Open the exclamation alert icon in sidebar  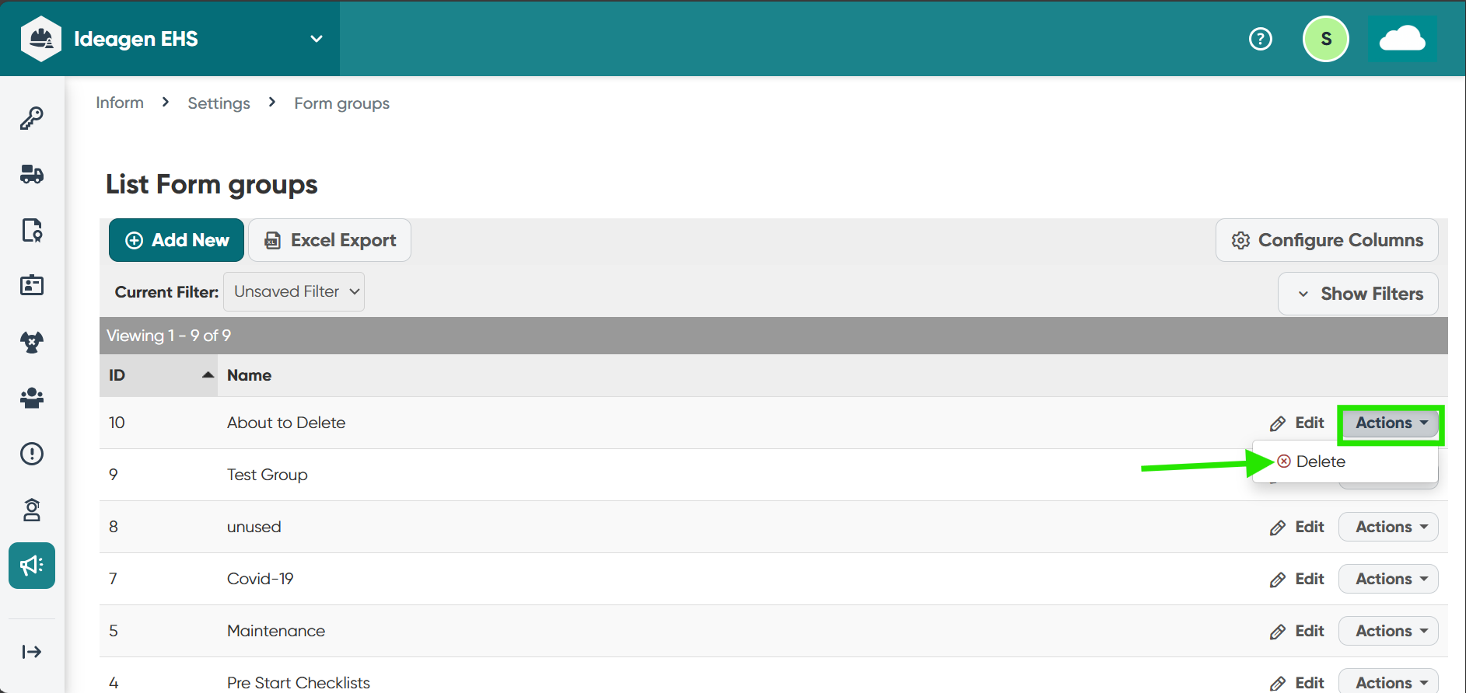pyautogui.click(x=32, y=454)
